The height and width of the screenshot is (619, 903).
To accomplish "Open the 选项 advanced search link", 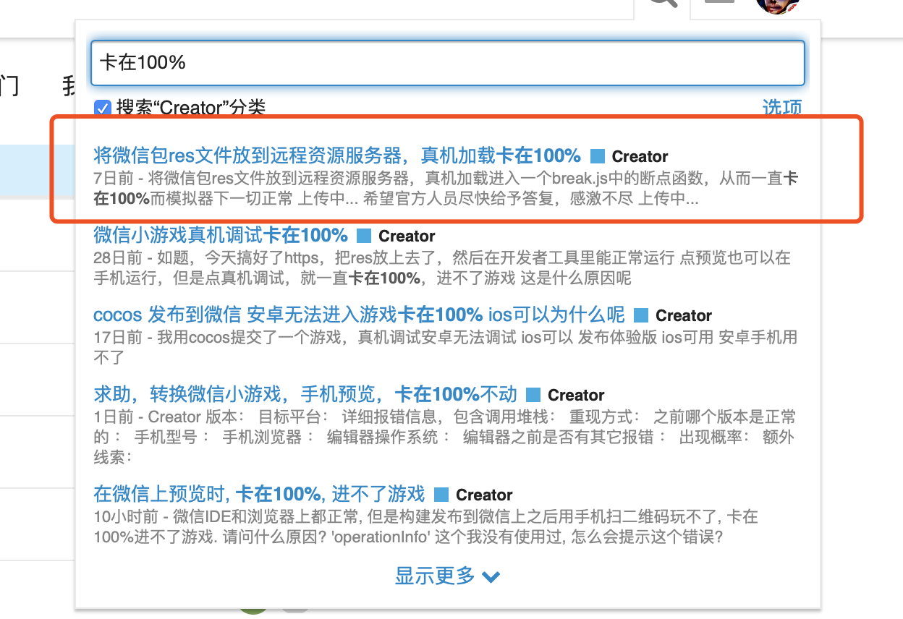I will click(x=782, y=108).
